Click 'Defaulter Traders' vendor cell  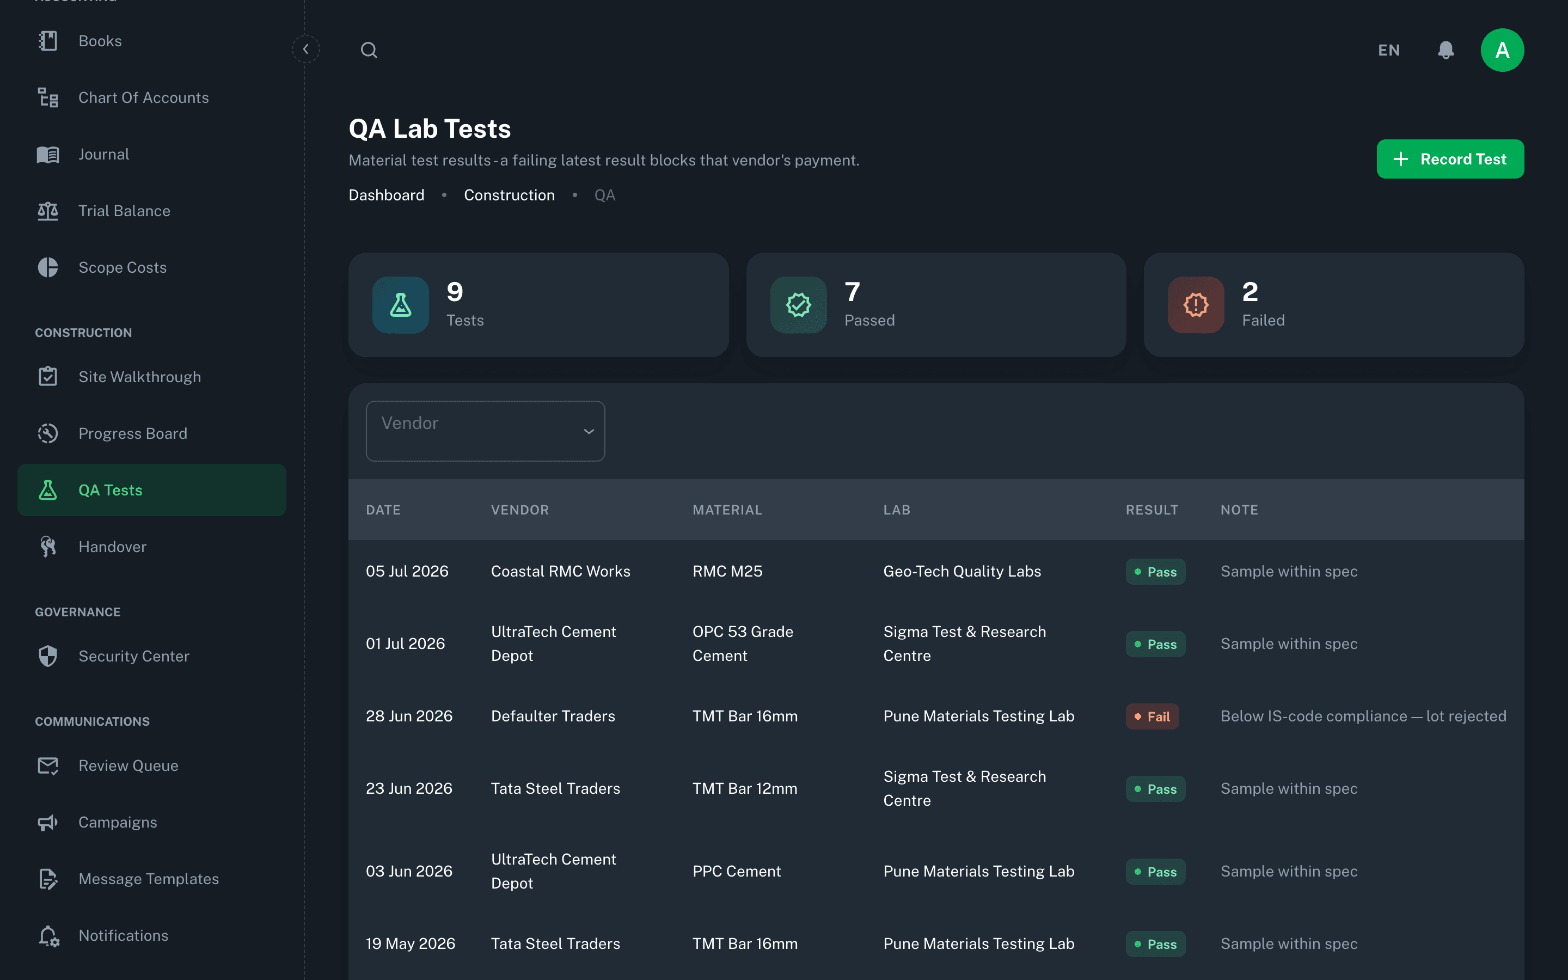click(553, 715)
